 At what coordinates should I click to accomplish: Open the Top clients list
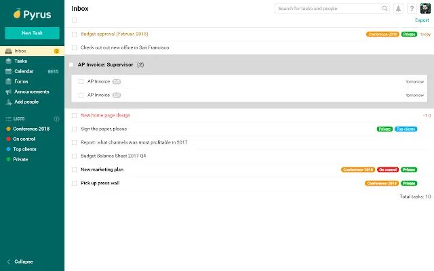coord(24,149)
